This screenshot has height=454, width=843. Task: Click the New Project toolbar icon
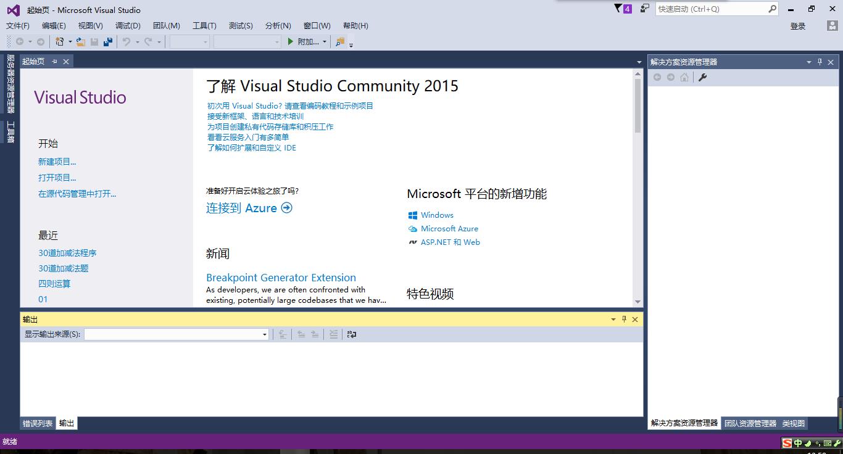[60, 42]
